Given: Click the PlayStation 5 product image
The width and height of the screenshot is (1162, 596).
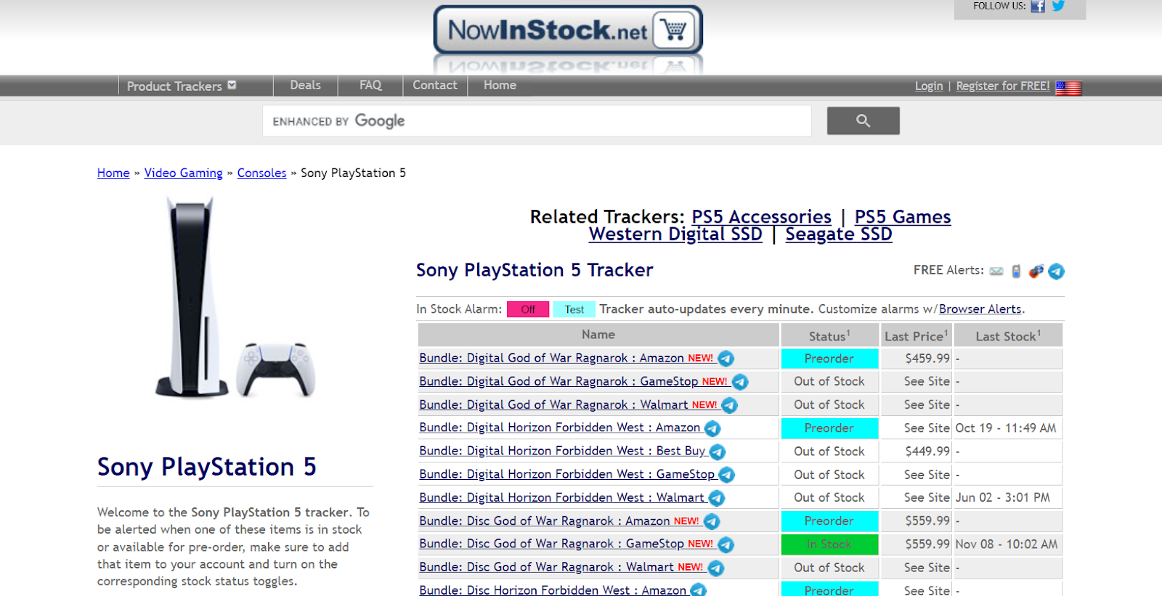Looking at the screenshot, I should (x=234, y=298).
